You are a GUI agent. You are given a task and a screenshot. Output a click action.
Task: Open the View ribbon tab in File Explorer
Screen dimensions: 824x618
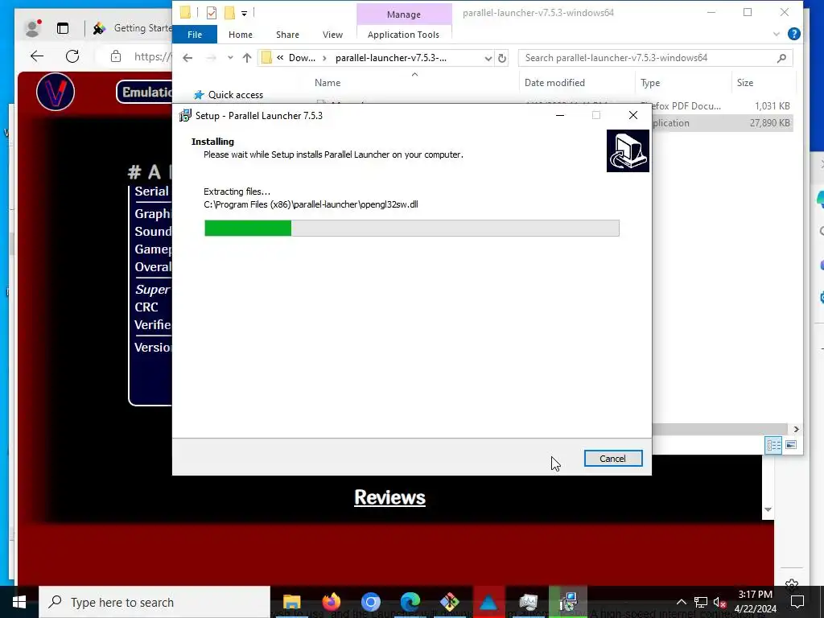pos(332,35)
